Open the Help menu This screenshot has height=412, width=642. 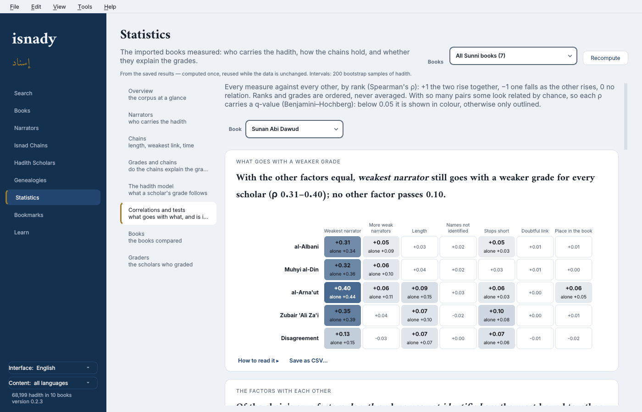(110, 7)
